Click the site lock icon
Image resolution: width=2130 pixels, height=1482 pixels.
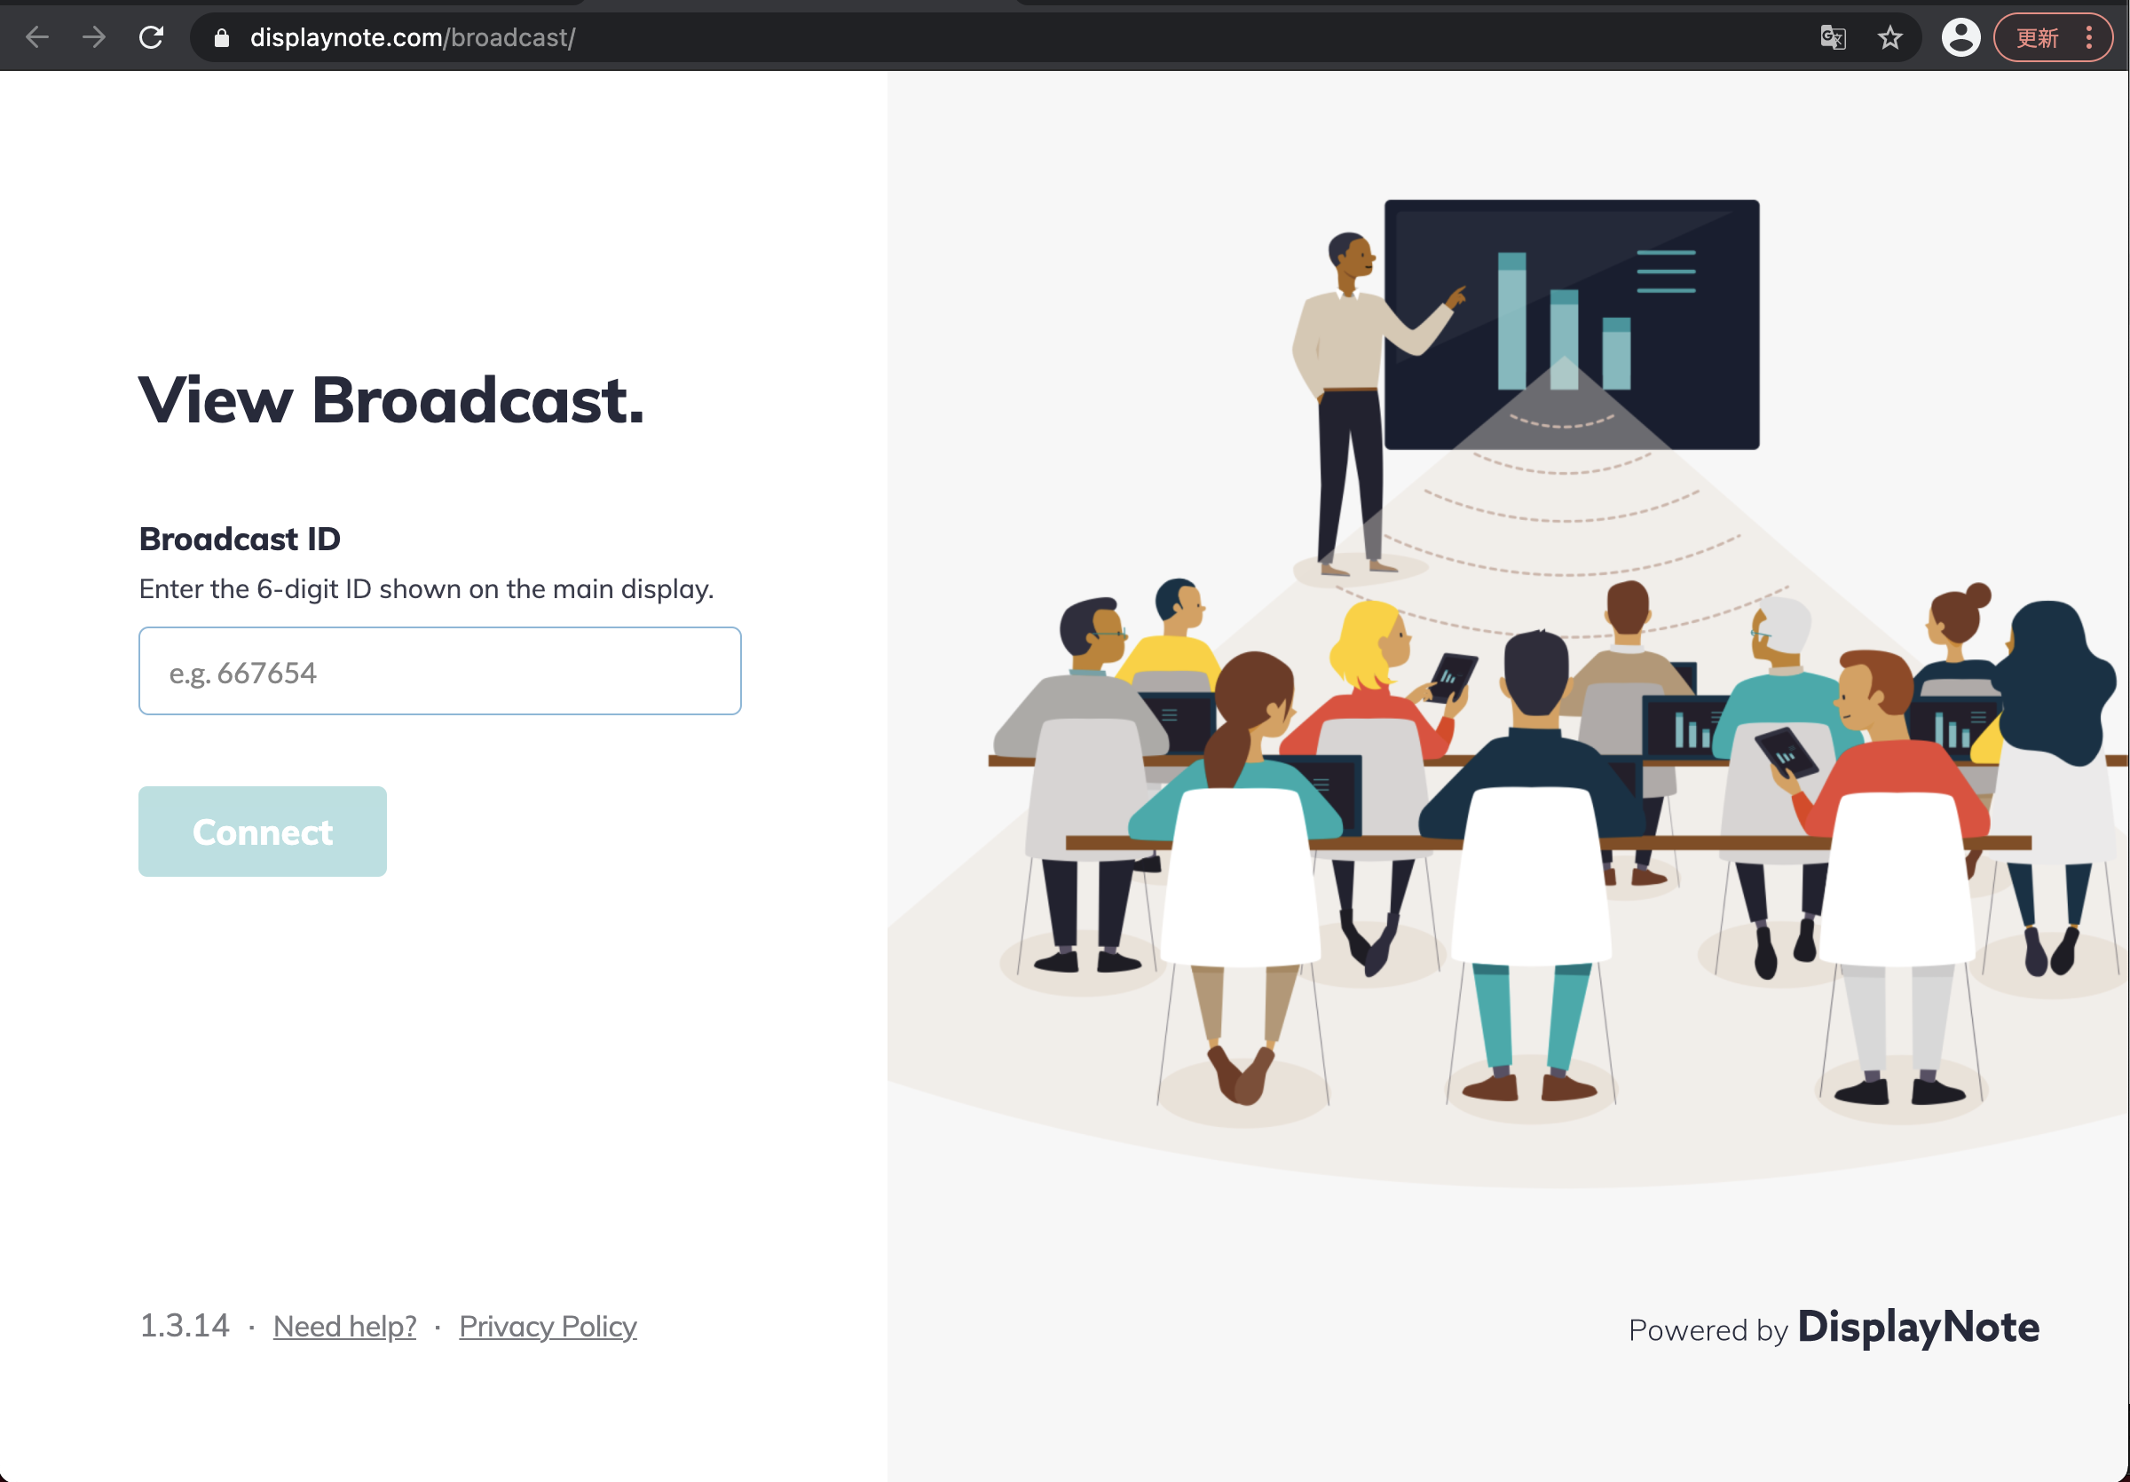(x=221, y=37)
